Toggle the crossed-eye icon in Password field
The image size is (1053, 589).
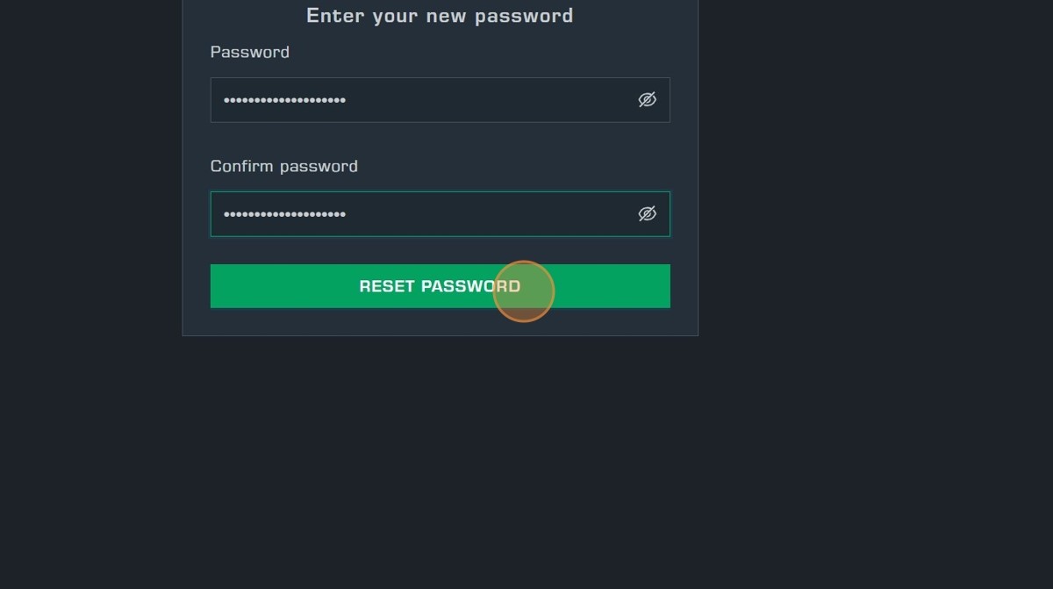click(x=647, y=100)
